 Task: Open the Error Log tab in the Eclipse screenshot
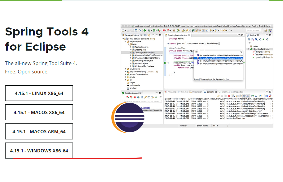point(224,92)
